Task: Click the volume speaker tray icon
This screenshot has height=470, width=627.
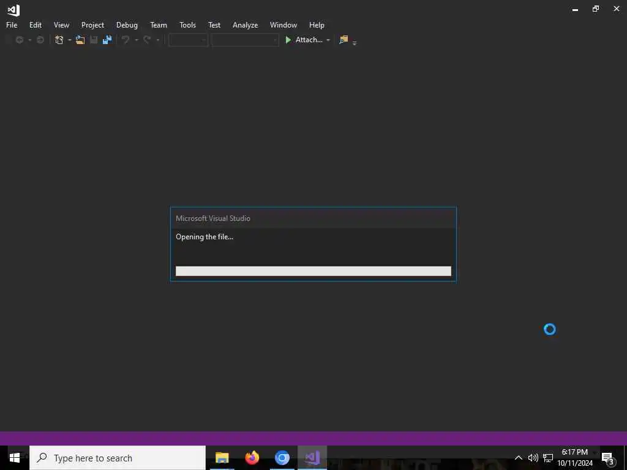Action: 533,458
